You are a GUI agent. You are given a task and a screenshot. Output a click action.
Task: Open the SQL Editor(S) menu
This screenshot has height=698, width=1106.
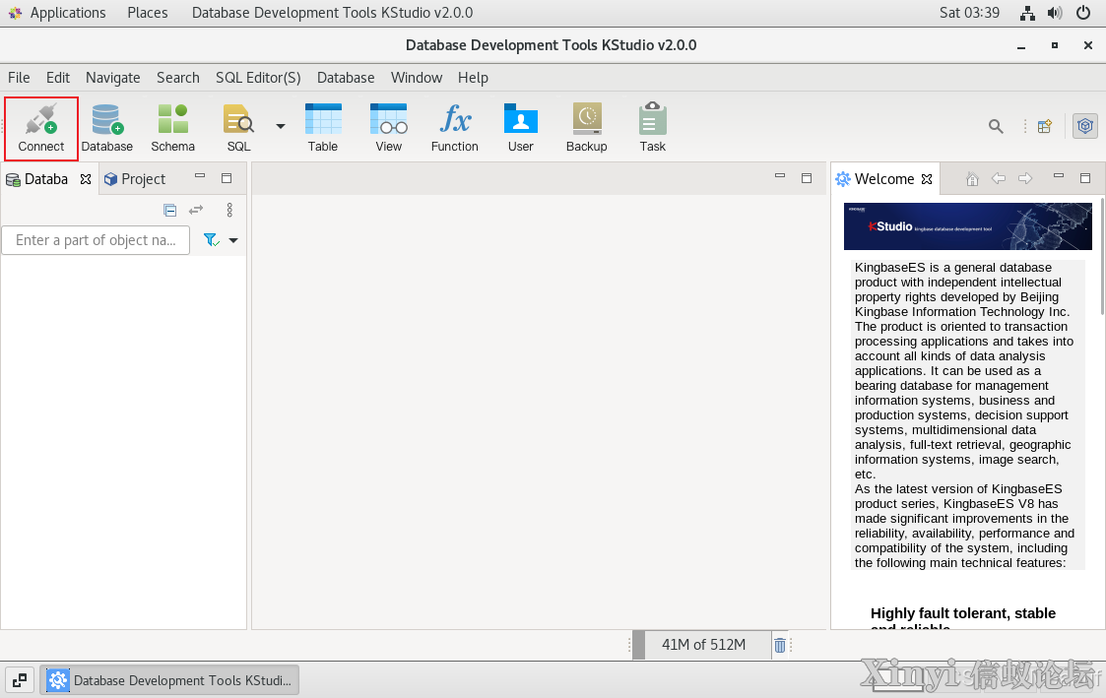258,78
